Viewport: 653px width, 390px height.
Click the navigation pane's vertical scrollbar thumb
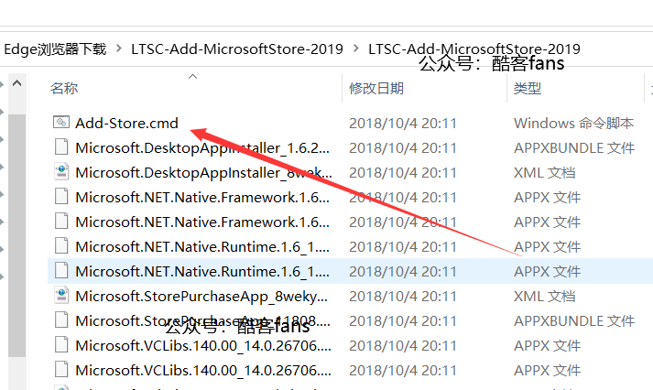point(17,235)
